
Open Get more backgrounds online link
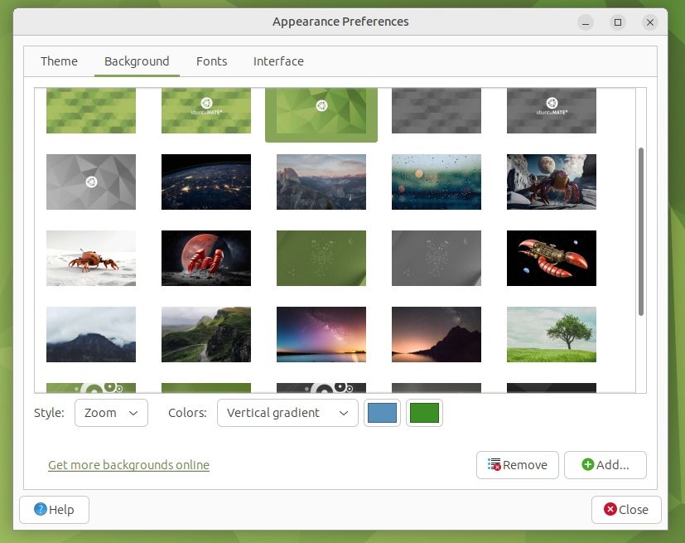coord(128,465)
